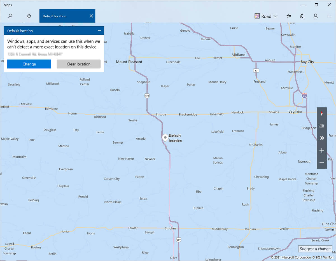Open the Directions icon
336x261 pixels.
point(29,16)
